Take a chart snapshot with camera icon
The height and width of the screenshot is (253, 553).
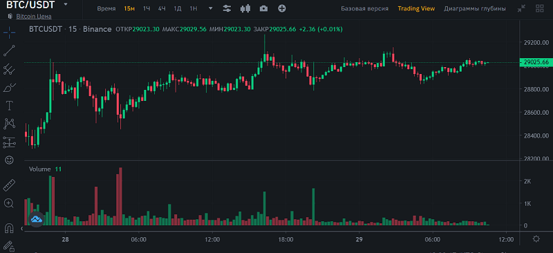click(263, 8)
